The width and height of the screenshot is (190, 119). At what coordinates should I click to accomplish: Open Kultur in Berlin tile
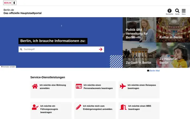click(x=173, y=30)
